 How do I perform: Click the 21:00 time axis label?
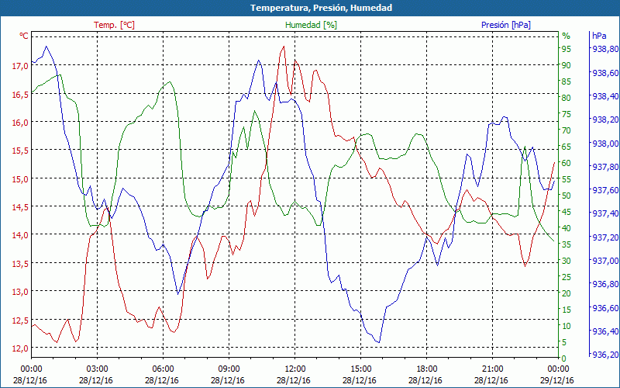492,368
